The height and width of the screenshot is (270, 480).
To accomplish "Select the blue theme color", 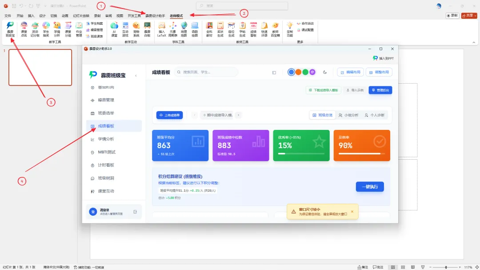I will [292, 72].
